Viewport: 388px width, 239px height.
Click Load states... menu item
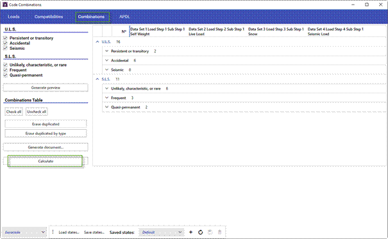[x=69, y=233]
